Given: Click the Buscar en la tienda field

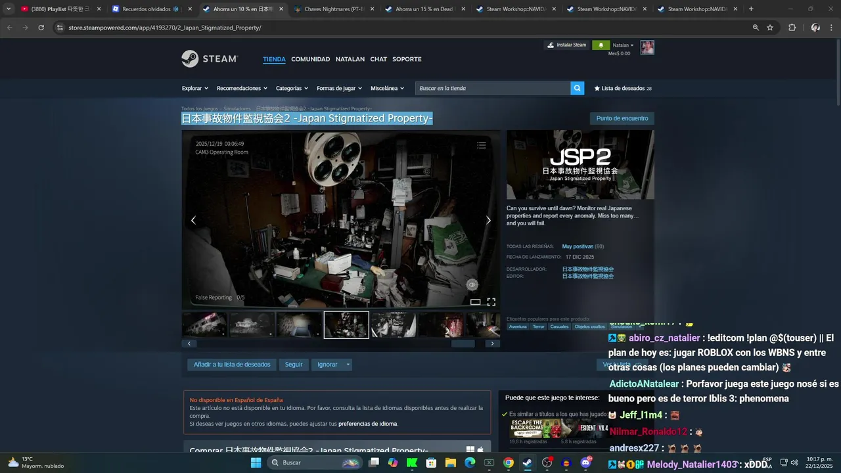Looking at the screenshot, I should pos(493,88).
